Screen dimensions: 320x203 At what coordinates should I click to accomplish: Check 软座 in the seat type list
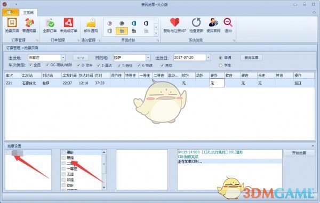pos(63,180)
